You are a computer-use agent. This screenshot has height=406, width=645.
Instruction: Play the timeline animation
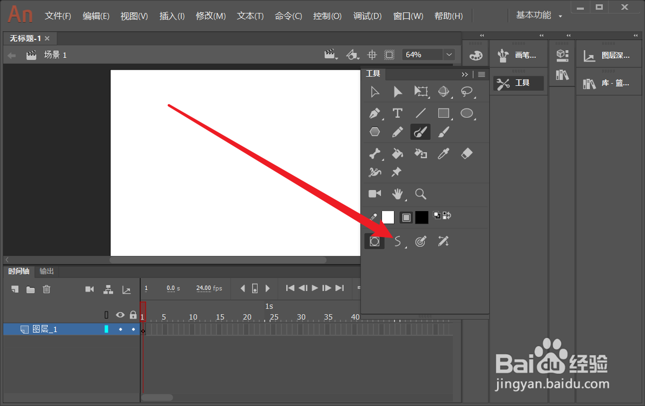pos(315,288)
